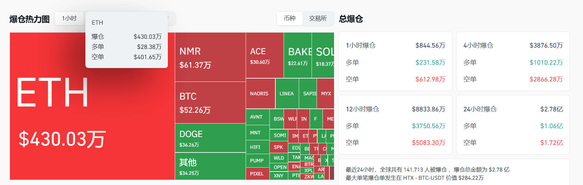
Task: Select the LINEA tile
Action: pos(287,94)
